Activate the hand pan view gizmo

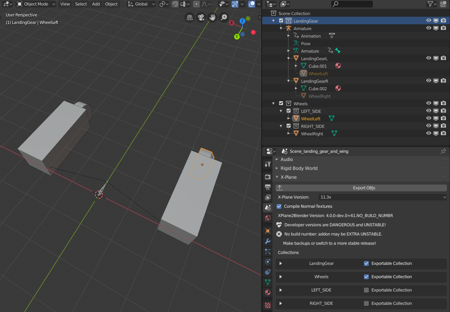pyautogui.click(x=212, y=17)
